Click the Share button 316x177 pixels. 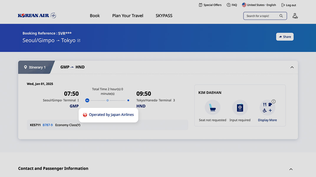tap(285, 37)
